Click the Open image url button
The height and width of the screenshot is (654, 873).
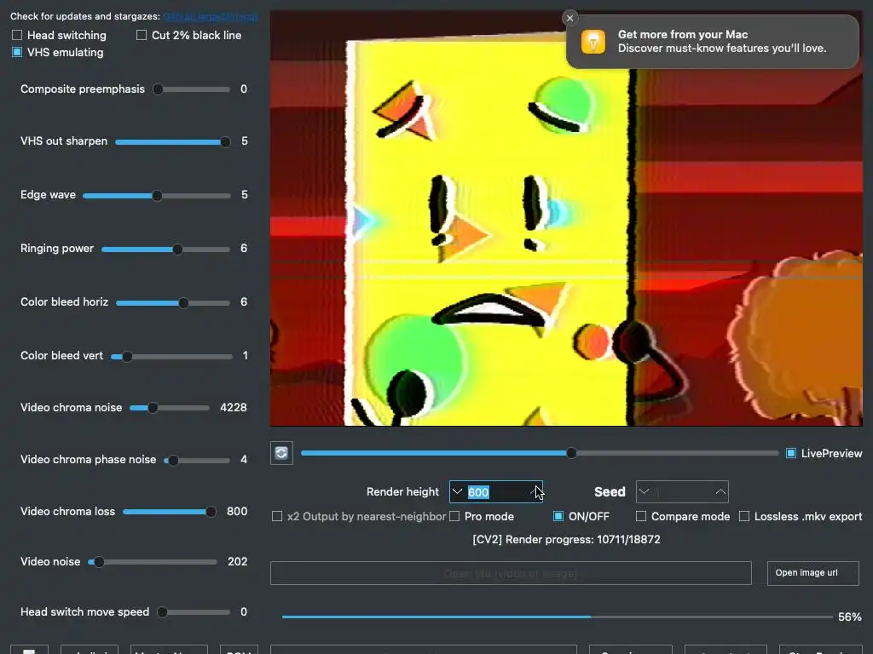pyautogui.click(x=812, y=573)
